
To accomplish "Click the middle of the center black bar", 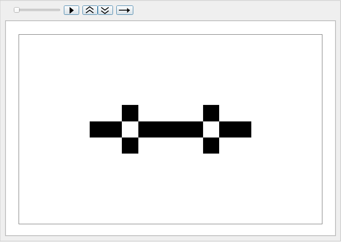I will pyautogui.click(x=170, y=129).
